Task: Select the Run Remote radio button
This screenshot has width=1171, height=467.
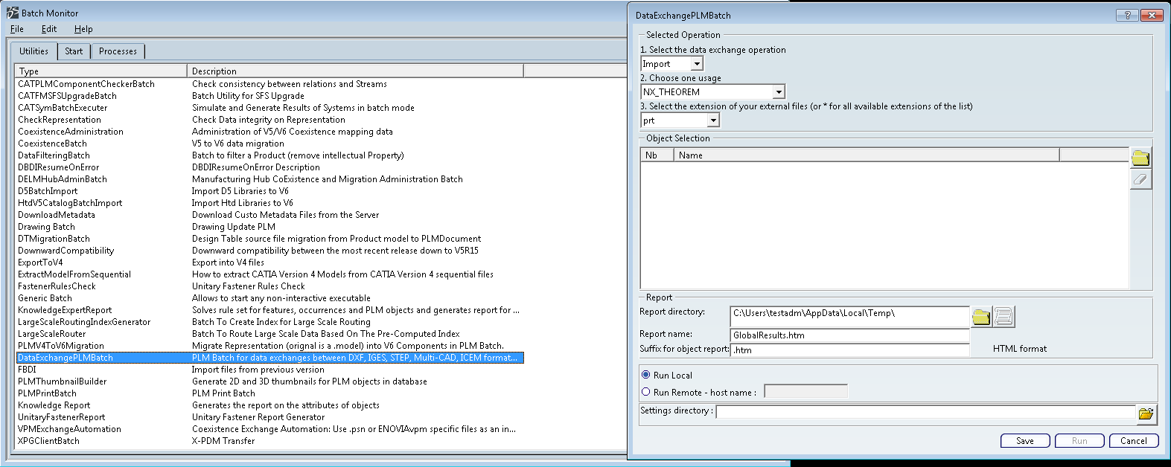Action: coord(645,392)
